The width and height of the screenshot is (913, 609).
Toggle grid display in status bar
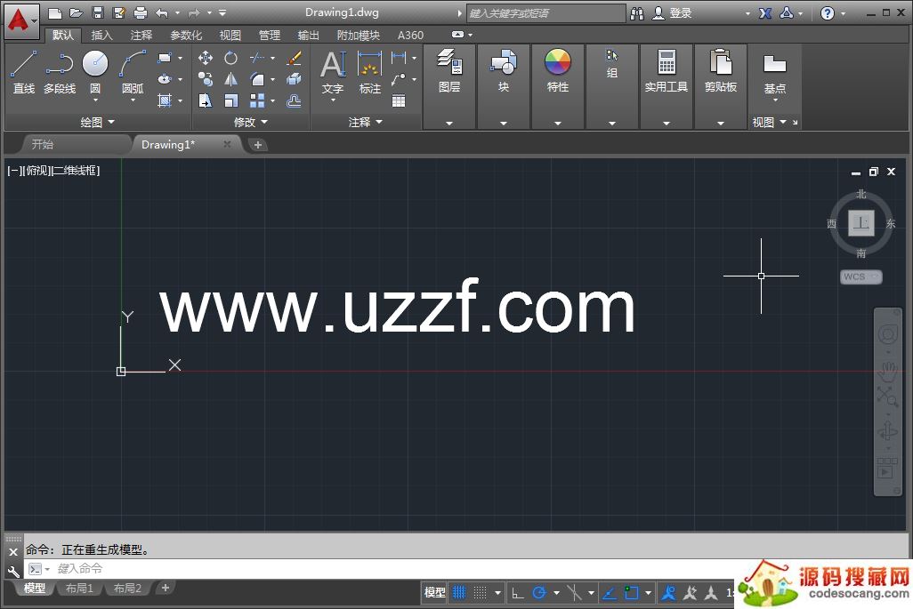click(x=459, y=593)
